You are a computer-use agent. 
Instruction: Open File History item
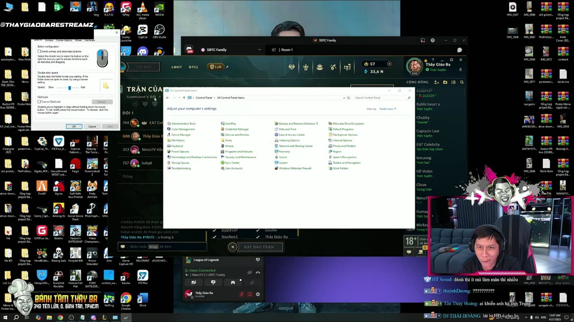176,140
